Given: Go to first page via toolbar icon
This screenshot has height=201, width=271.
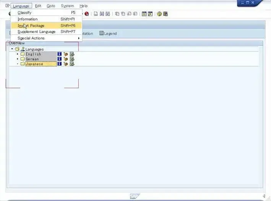Looking at the screenshot, I should click(x=117, y=14).
